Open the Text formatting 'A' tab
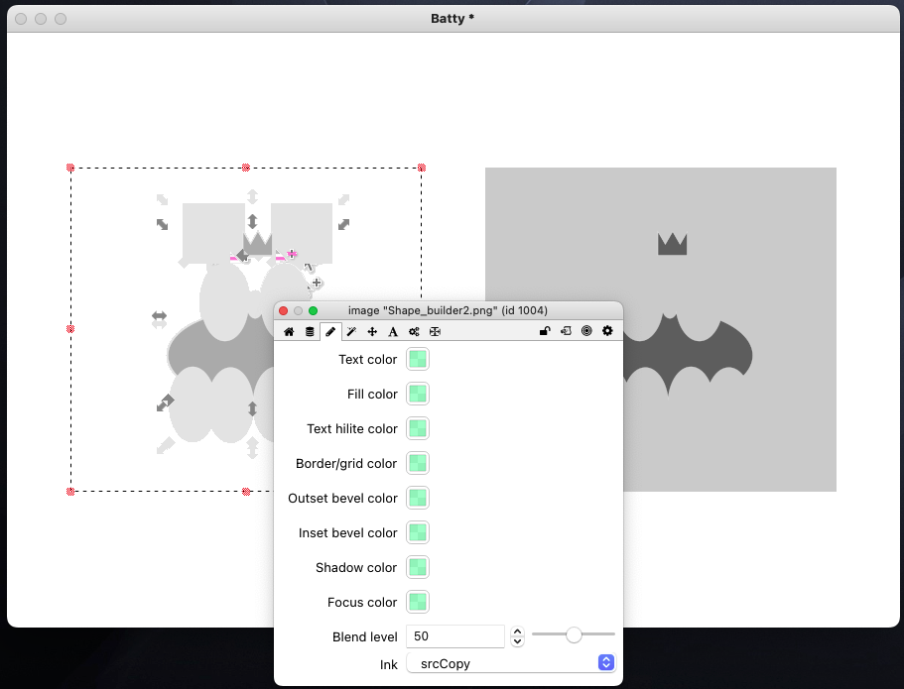Viewport: 904px width, 689px height. click(393, 331)
